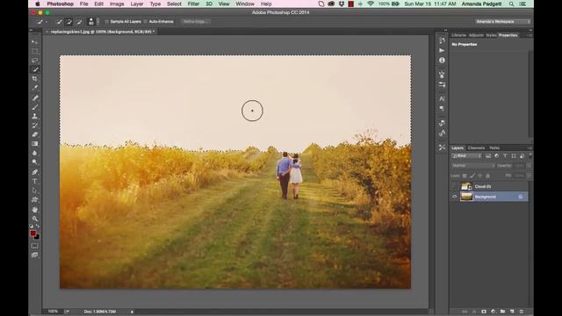Select the Hand tool
Image resolution: width=562 pixels, height=316 pixels.
pyautogui.click(x=35, y=210)
